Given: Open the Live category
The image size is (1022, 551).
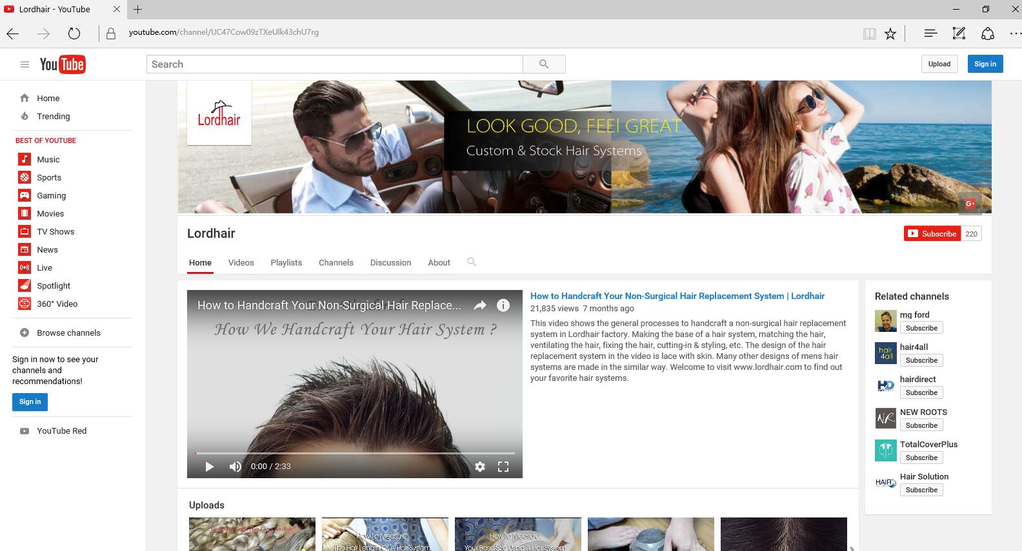Looking at the screenshot, I should 45,267.
